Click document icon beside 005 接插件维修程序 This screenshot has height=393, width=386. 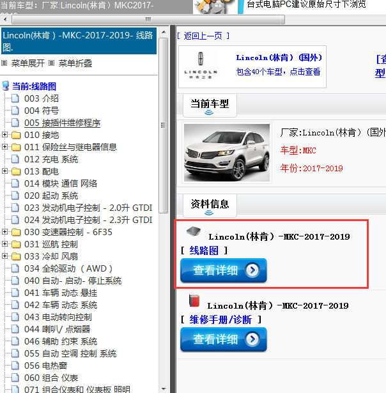tap(15, 123)
